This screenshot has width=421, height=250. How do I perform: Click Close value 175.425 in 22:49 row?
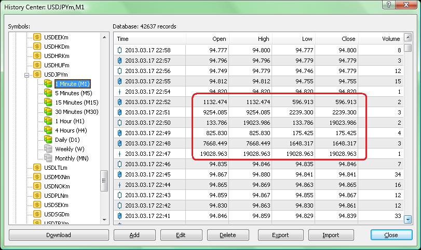[346, 133]
